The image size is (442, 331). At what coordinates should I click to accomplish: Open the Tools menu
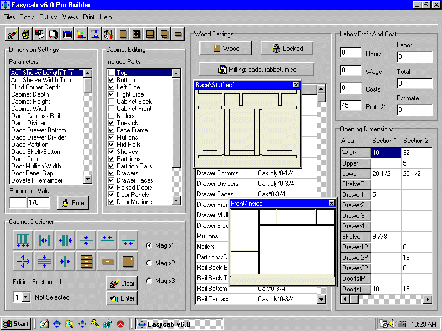27,17
